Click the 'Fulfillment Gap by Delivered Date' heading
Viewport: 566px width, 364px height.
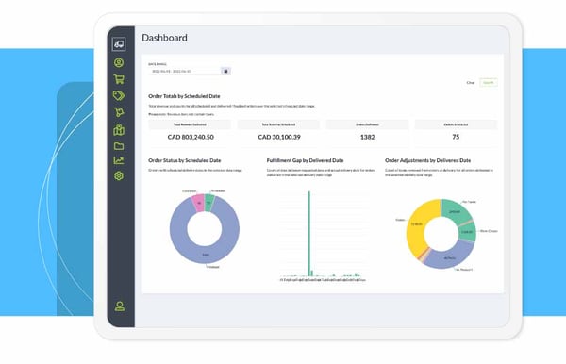coord(305,160)
